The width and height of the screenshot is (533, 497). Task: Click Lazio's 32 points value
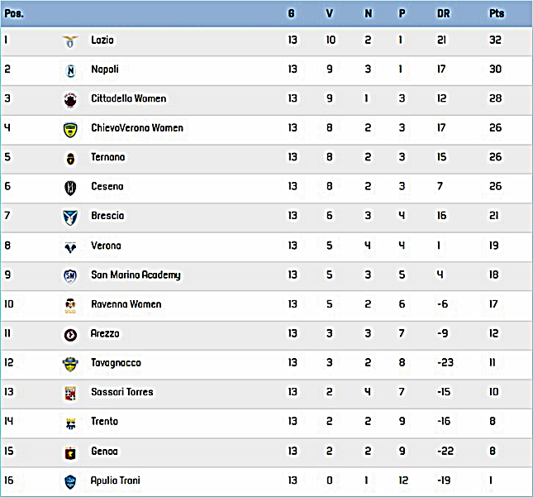point(495,40)
